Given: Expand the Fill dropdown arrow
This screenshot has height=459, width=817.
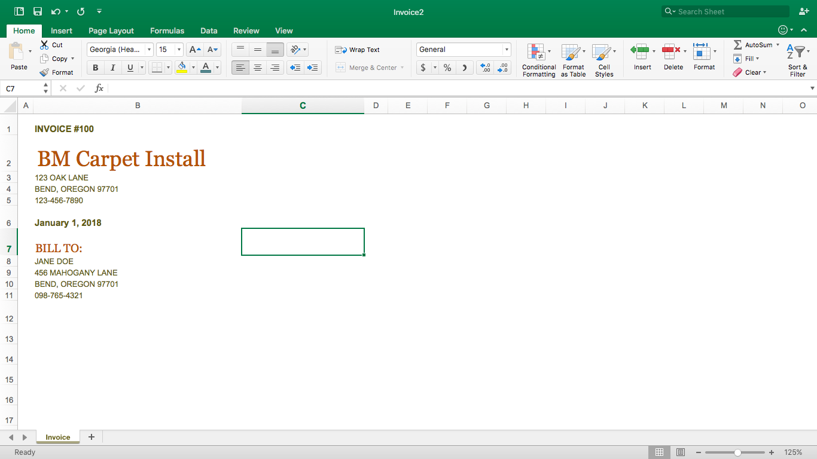Looking at the screenshot, I should (x=757, y=59).
